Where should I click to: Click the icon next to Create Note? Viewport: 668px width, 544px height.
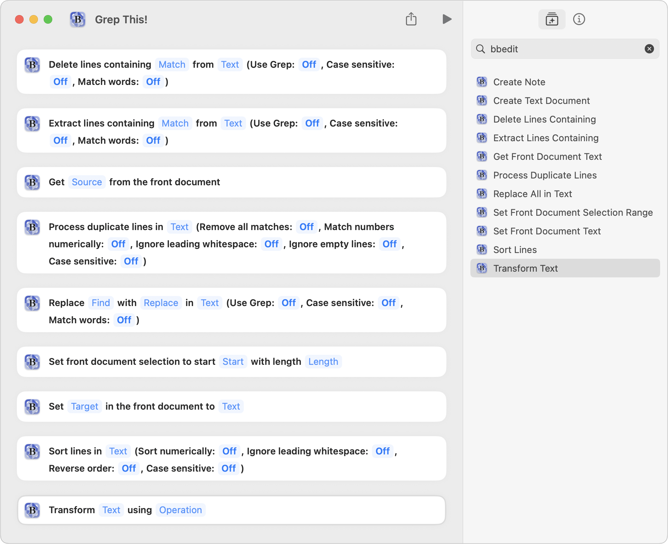[x=482, y=82]
